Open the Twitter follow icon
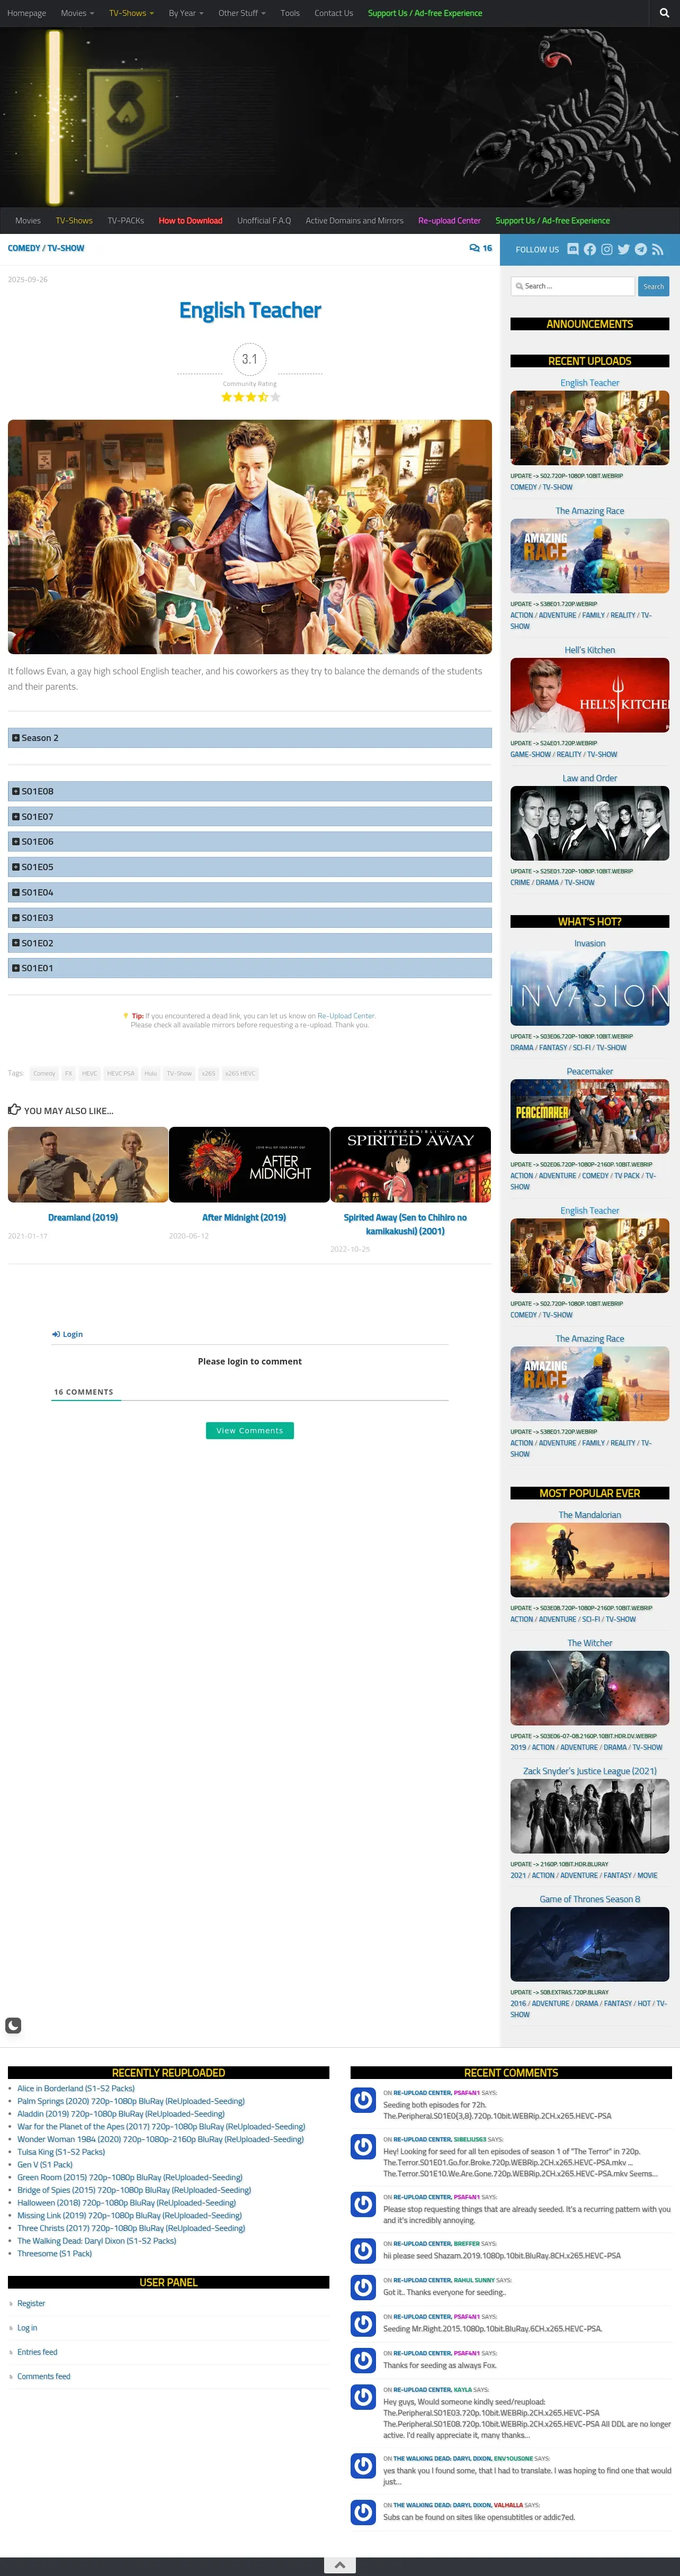The width and height of the screenshot is (680, 2576). pyautogui.click(x=624, y=249)
